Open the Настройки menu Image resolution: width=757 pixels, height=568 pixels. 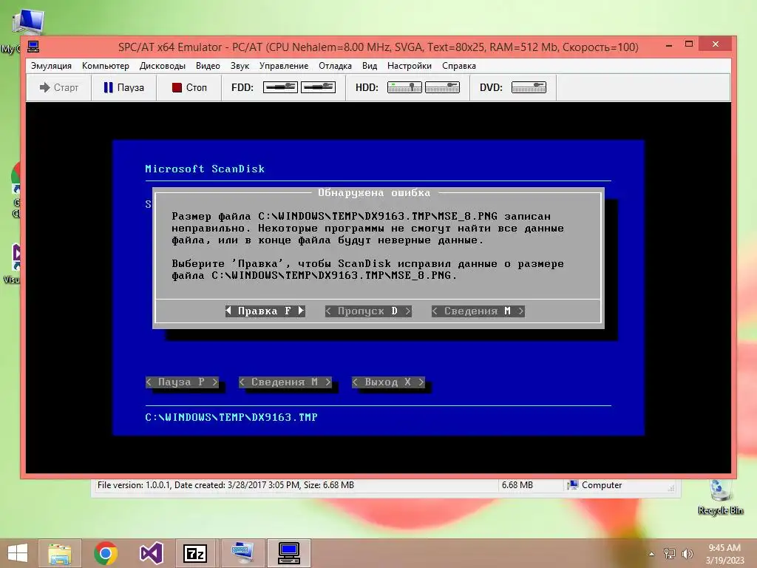coord(409,66)
